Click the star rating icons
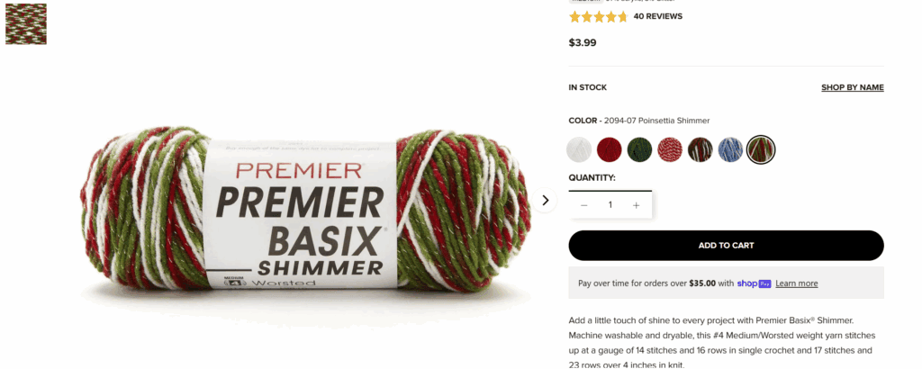This screenshot has width=922, height=369. pos(599,16)
